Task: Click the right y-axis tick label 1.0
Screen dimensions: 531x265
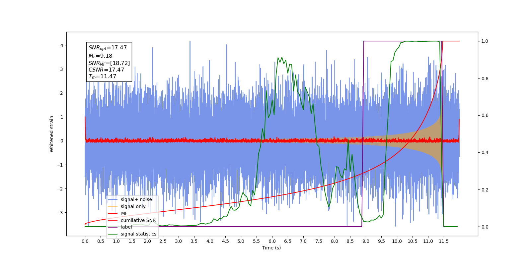Action: tap(485, 41)
